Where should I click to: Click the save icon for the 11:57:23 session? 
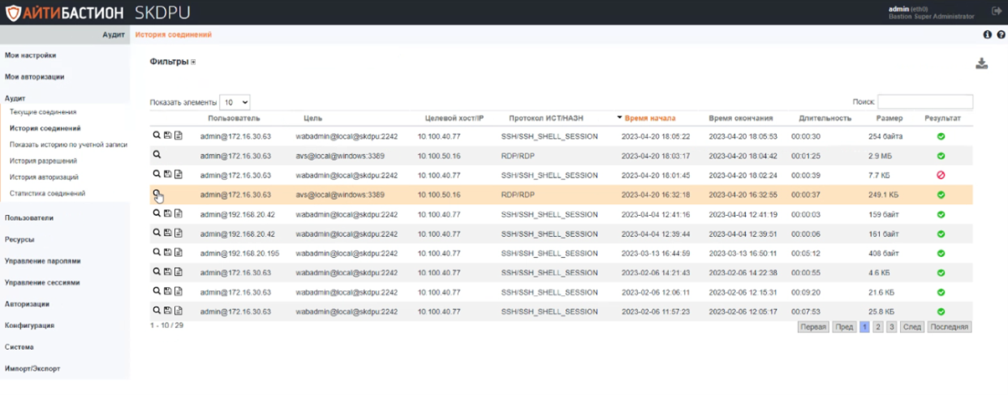(x=167, y=311)
